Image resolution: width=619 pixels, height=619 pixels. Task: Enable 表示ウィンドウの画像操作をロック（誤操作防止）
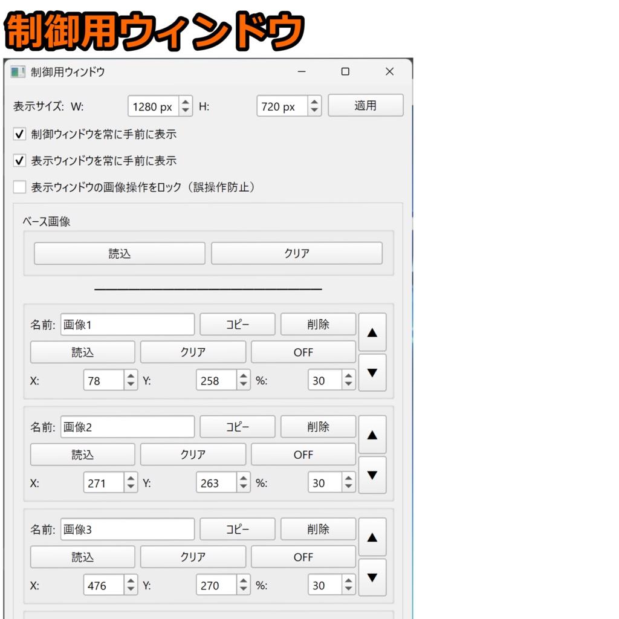pos(19,187)
